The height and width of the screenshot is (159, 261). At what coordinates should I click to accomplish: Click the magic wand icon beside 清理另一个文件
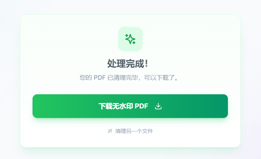pos(110,131)
